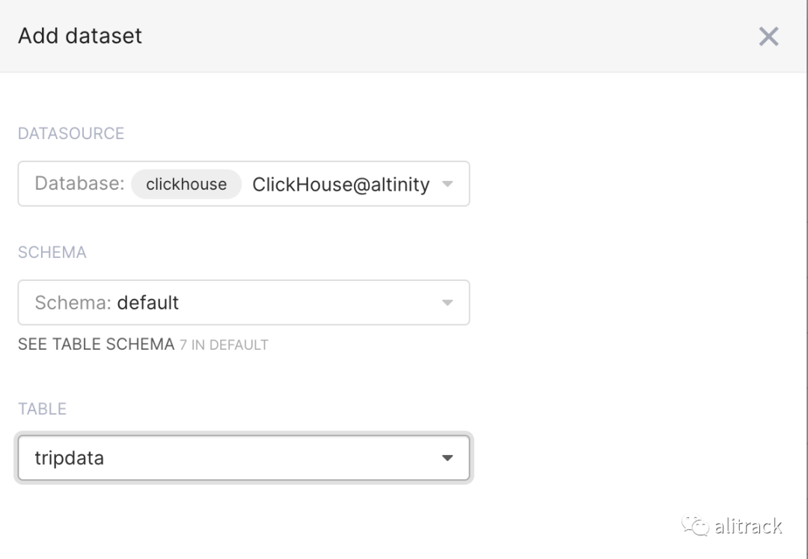Click the tripdata table name text
Image resolution: width=808 pixels, height=559 pixels.
(70, 458)
